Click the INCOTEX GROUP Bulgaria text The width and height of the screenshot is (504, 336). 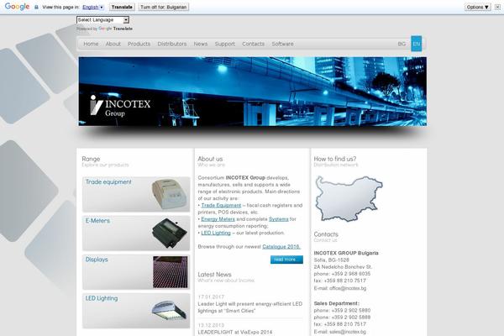click(346, 253)
